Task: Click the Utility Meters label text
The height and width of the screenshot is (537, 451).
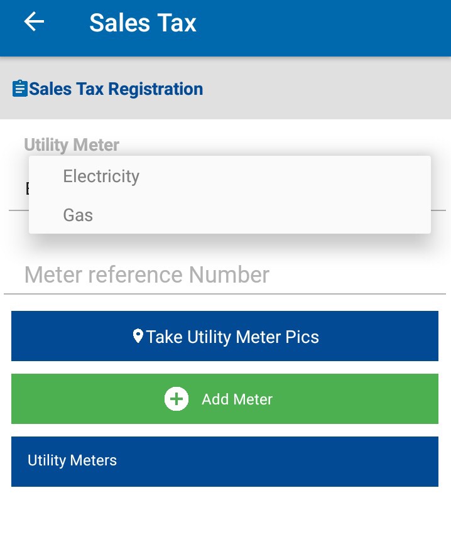Action: coord(72,461)
